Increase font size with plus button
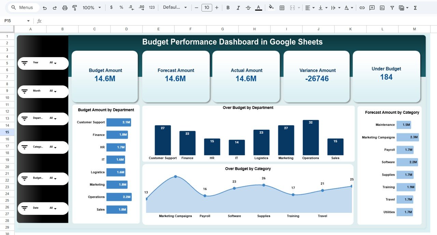Viewport: 437px width, 235px height. coord(217,7)
